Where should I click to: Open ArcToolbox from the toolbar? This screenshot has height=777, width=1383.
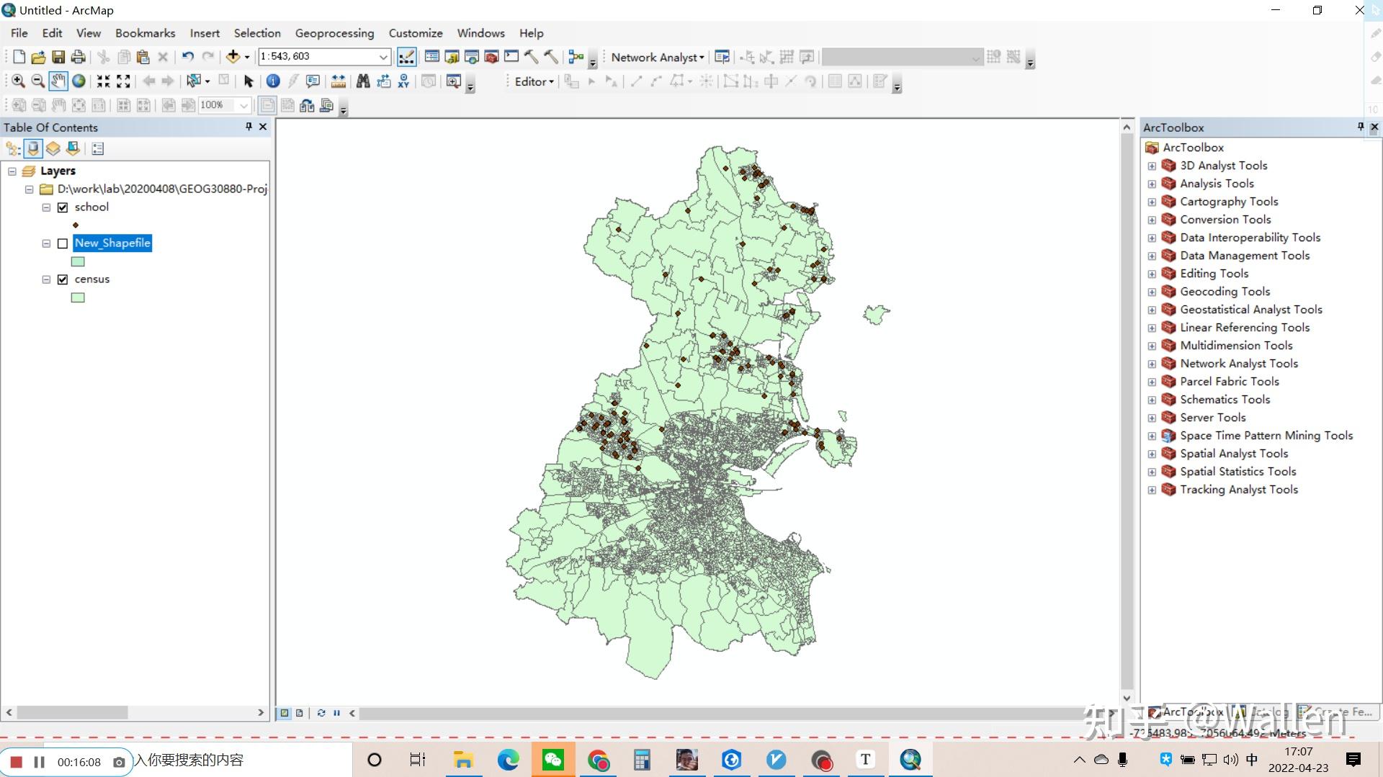point(491,57)
